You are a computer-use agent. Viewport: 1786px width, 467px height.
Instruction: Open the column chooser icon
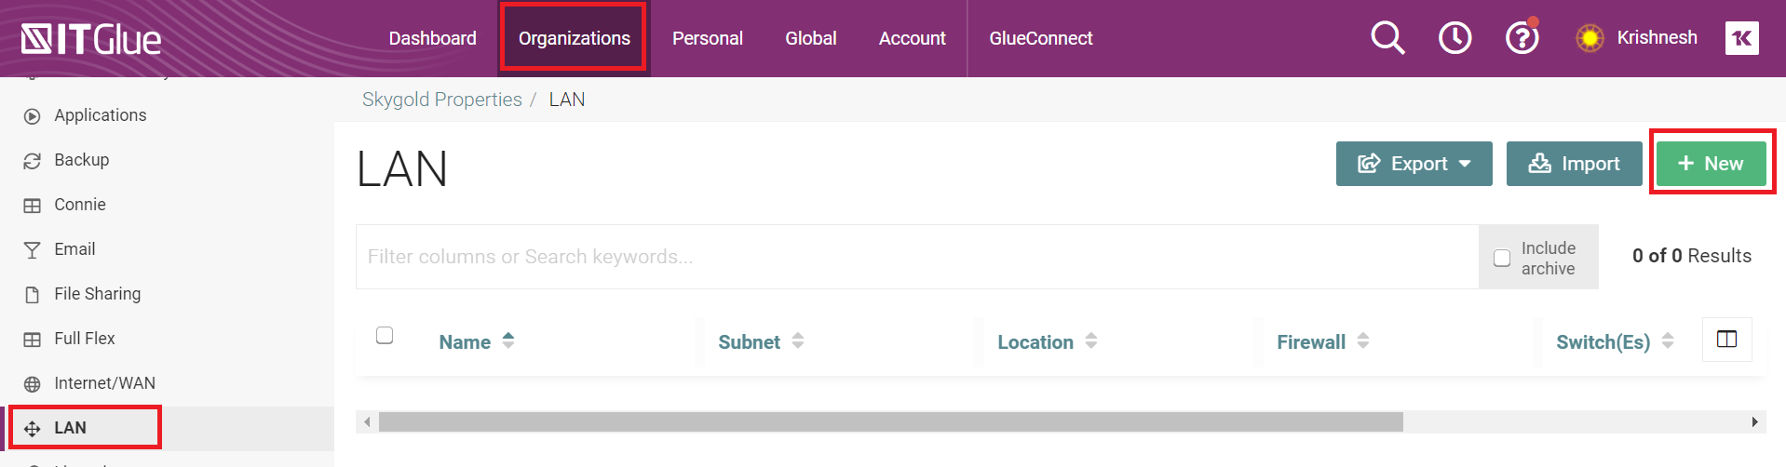[1726, 340]
